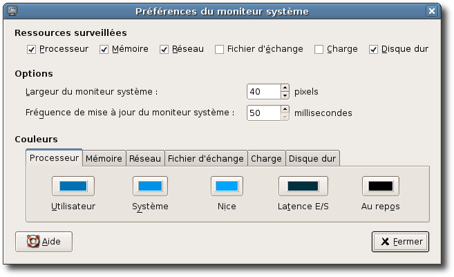This screenshot has height=277, width=454.
Task: Click the Aide help button
Action: click(44, 242)
